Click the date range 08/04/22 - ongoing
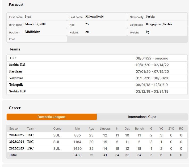189x167 pixels. [x=152, y=58]
